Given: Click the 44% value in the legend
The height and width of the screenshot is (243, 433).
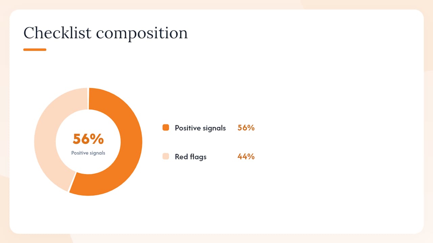Looking at the screenshot, I should (x=246, y=156).
